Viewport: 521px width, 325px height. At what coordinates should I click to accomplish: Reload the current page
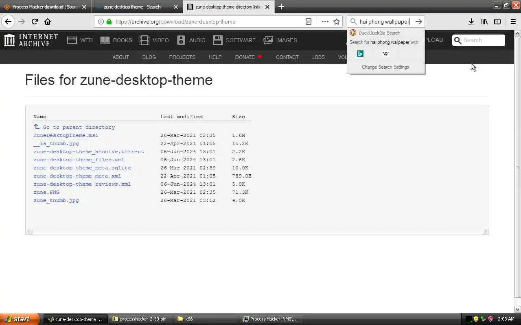click(x=35, y=22)
